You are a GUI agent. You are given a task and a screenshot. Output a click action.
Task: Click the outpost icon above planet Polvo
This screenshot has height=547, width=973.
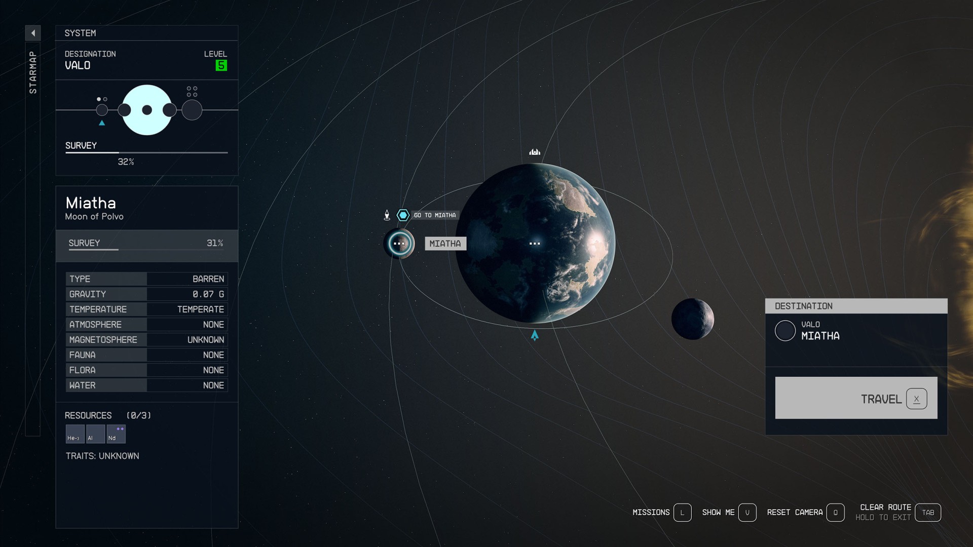(535, 152)
